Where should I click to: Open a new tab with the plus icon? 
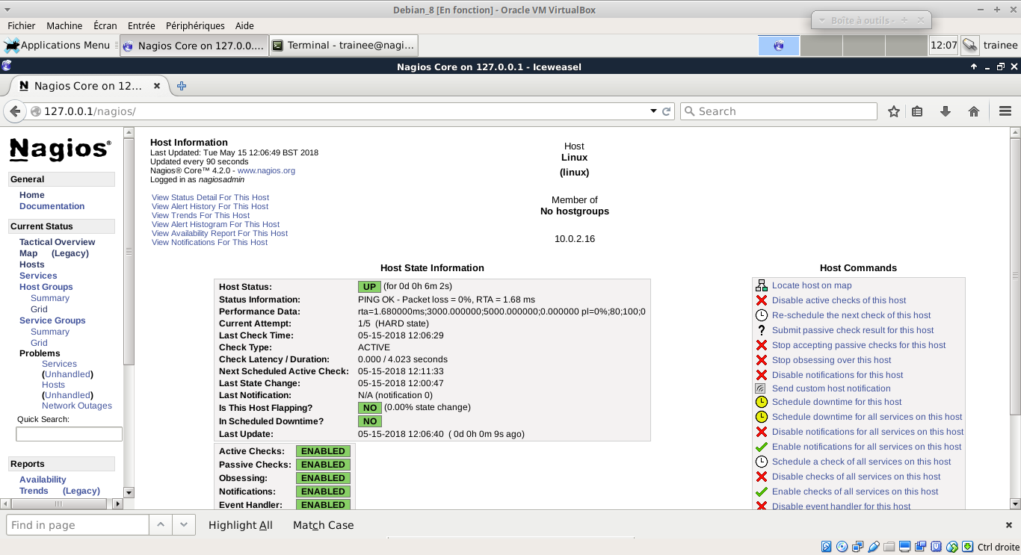(181, 86)
